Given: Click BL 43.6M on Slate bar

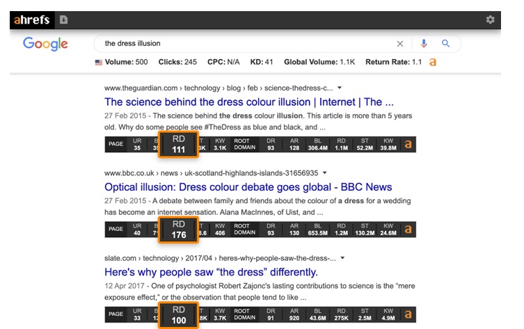Looking at the screenshot, I should (x=317, y=314).
